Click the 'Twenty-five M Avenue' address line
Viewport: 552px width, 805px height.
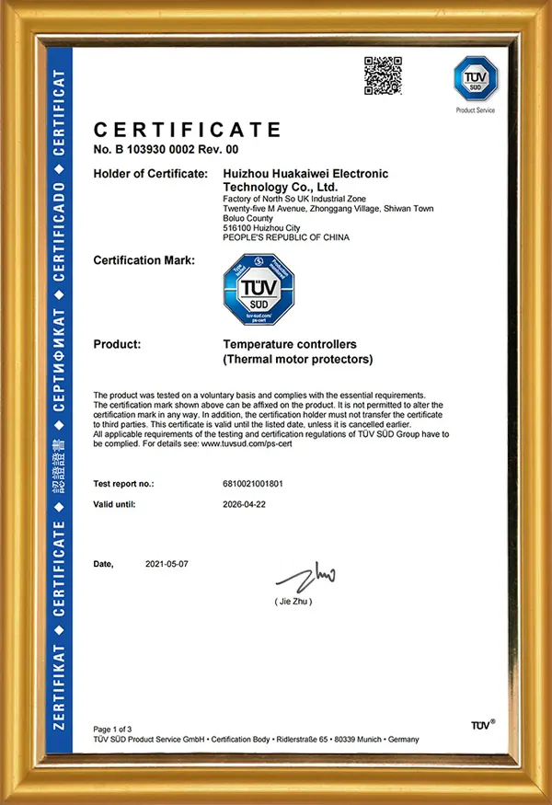point(328,209)
